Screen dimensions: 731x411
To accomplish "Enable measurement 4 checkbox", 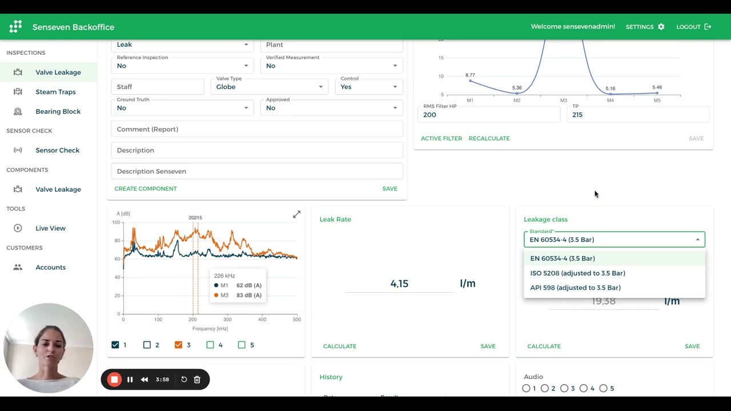I will coord(210,345).
